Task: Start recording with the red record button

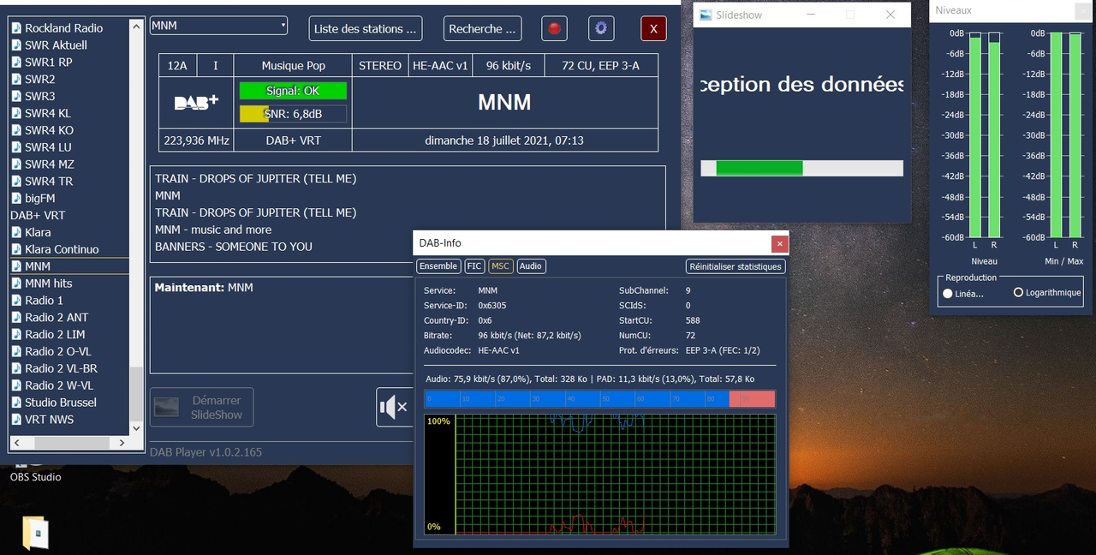Action: [555, 28]
